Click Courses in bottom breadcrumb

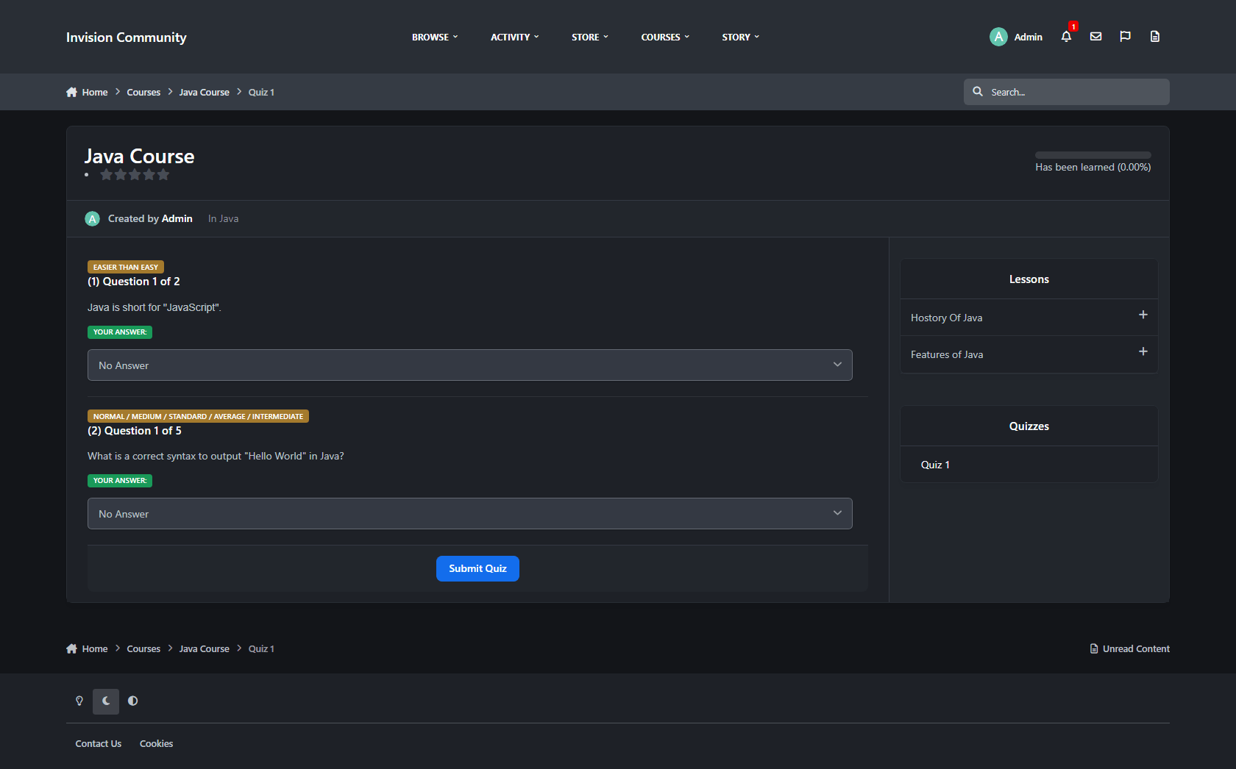[143, 648]
